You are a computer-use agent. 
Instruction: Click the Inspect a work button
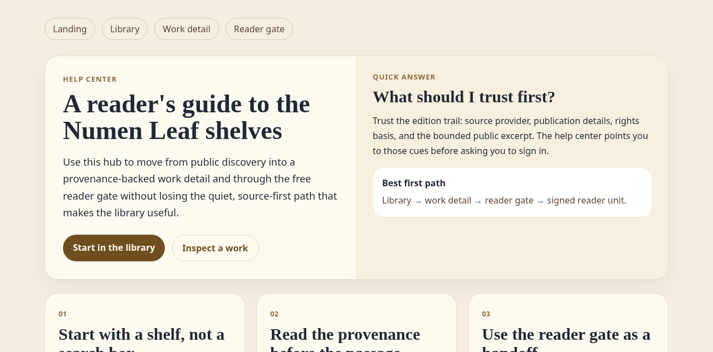[x=215, y=248]
